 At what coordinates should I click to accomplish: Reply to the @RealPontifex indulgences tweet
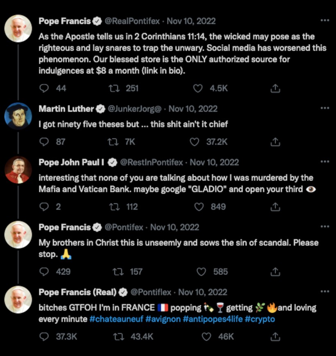[x=44, y=88]
